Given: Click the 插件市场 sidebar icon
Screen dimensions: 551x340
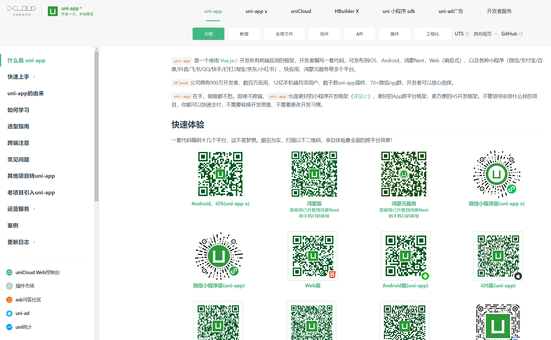Looking at the screenshot, I should tap(9, 286).
